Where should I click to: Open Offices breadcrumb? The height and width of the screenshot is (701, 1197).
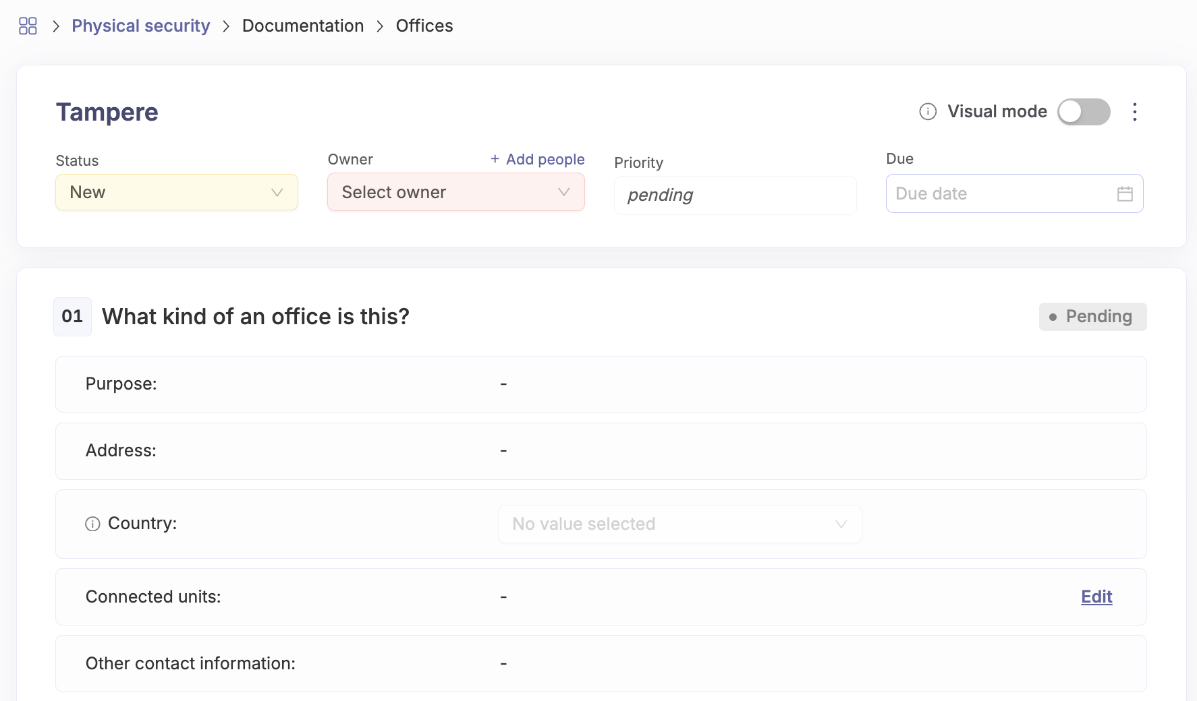tap(424, 26)
